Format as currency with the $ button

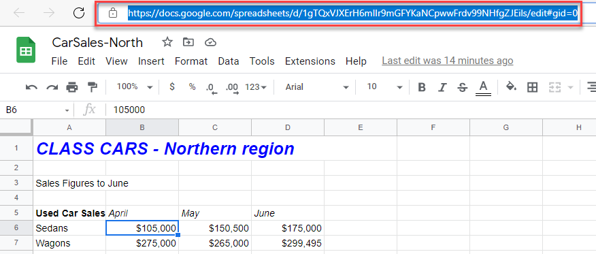point(172,86)
